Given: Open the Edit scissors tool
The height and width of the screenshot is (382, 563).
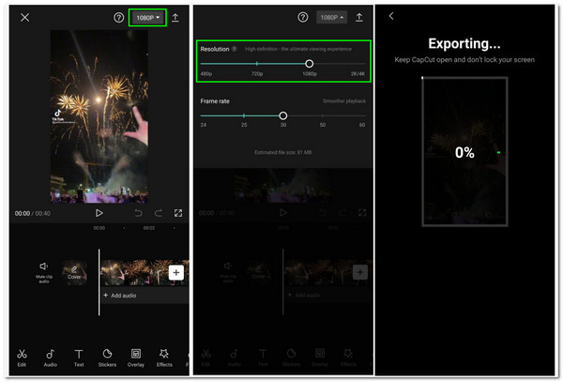Looking at the screenshot, I should (x=22, y=357).
